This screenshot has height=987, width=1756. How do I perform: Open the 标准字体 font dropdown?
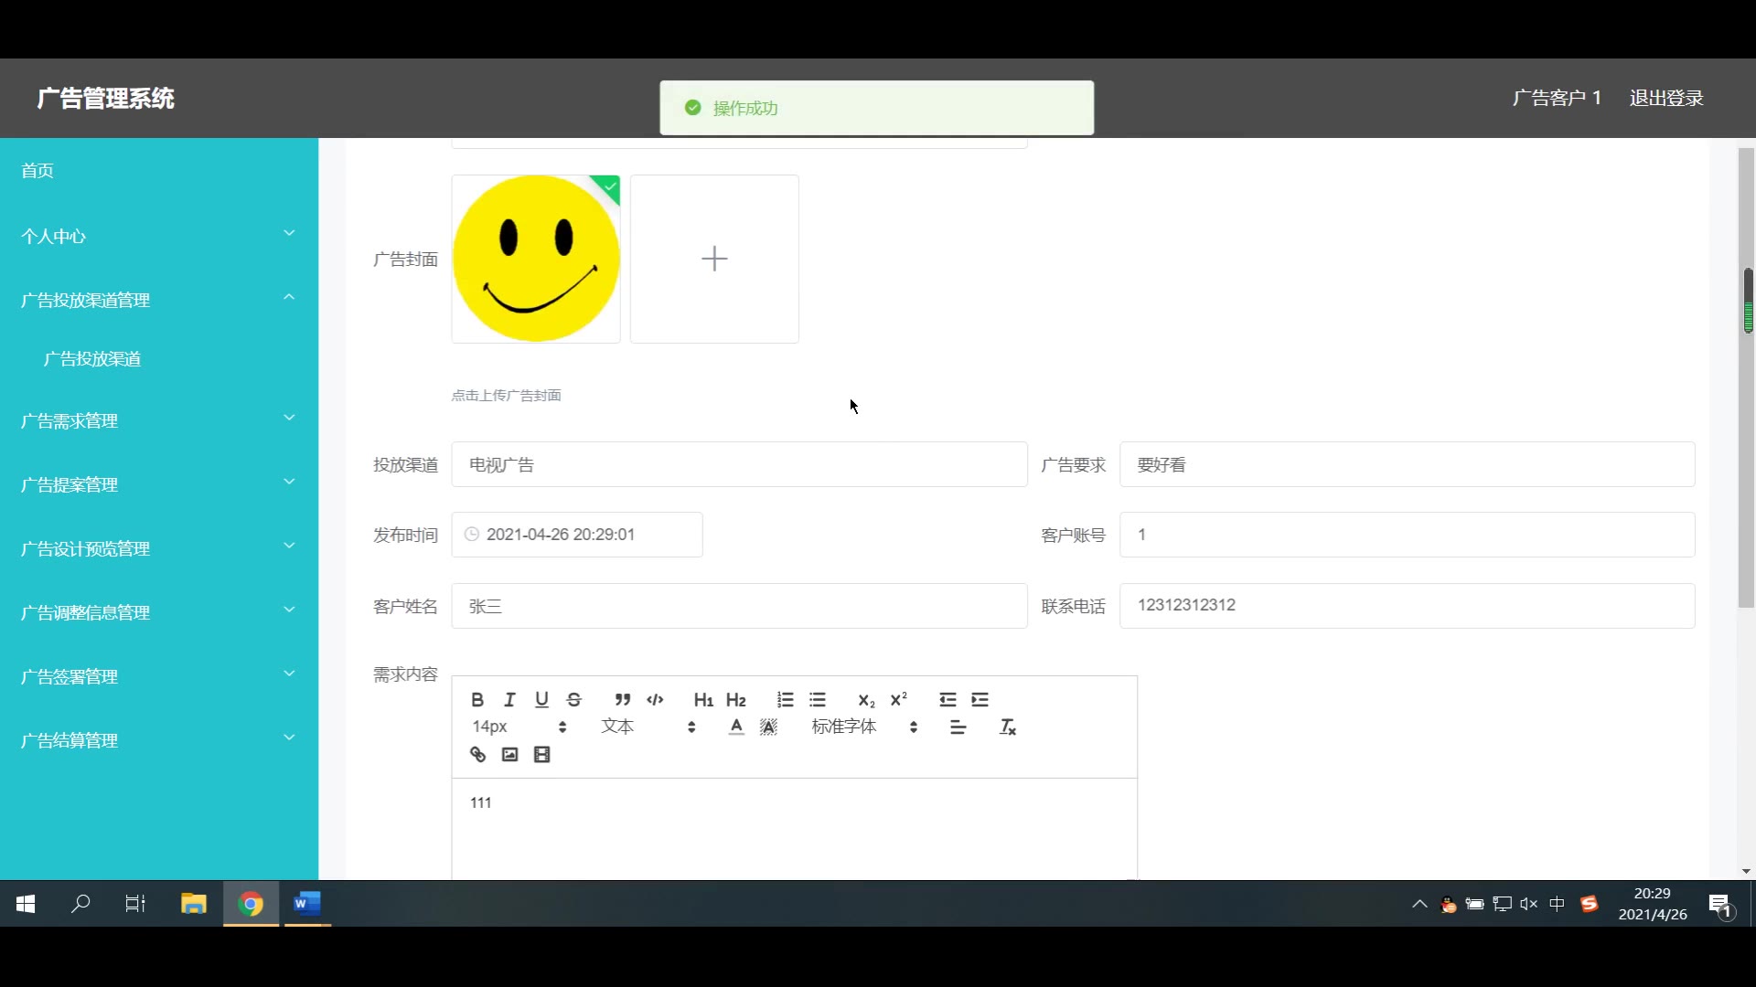863,727
